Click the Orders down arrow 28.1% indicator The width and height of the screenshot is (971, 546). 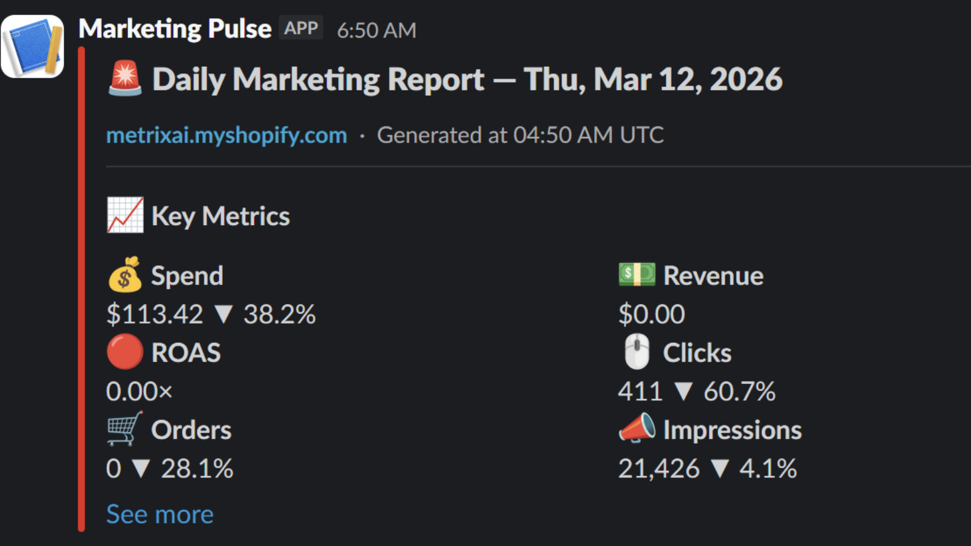182,468
